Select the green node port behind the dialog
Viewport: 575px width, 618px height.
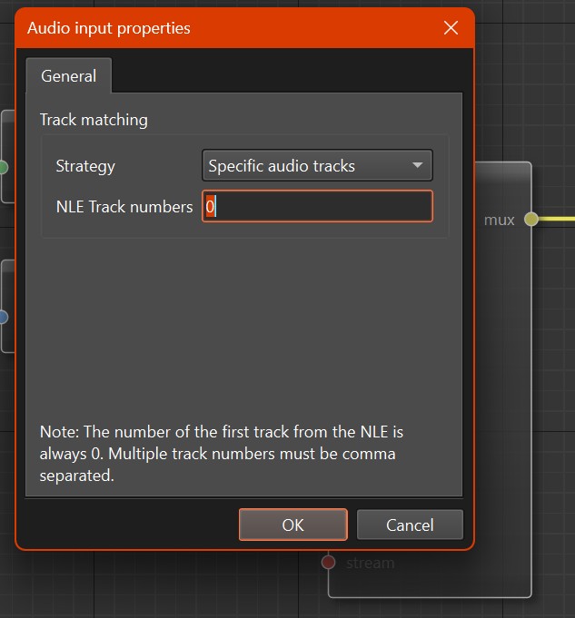pos(3,167)
